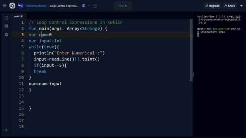The height and width of the screenshot is (138, 246).
Task: Click the break keyword
Action: click(40, 71)
